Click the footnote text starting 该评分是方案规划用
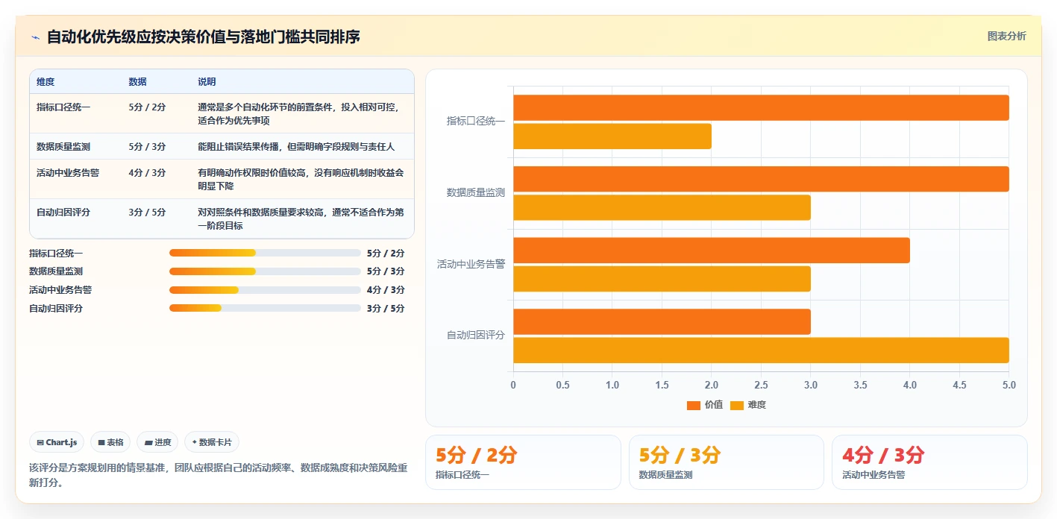The image size is (1057, 519). tap(219, 475)
